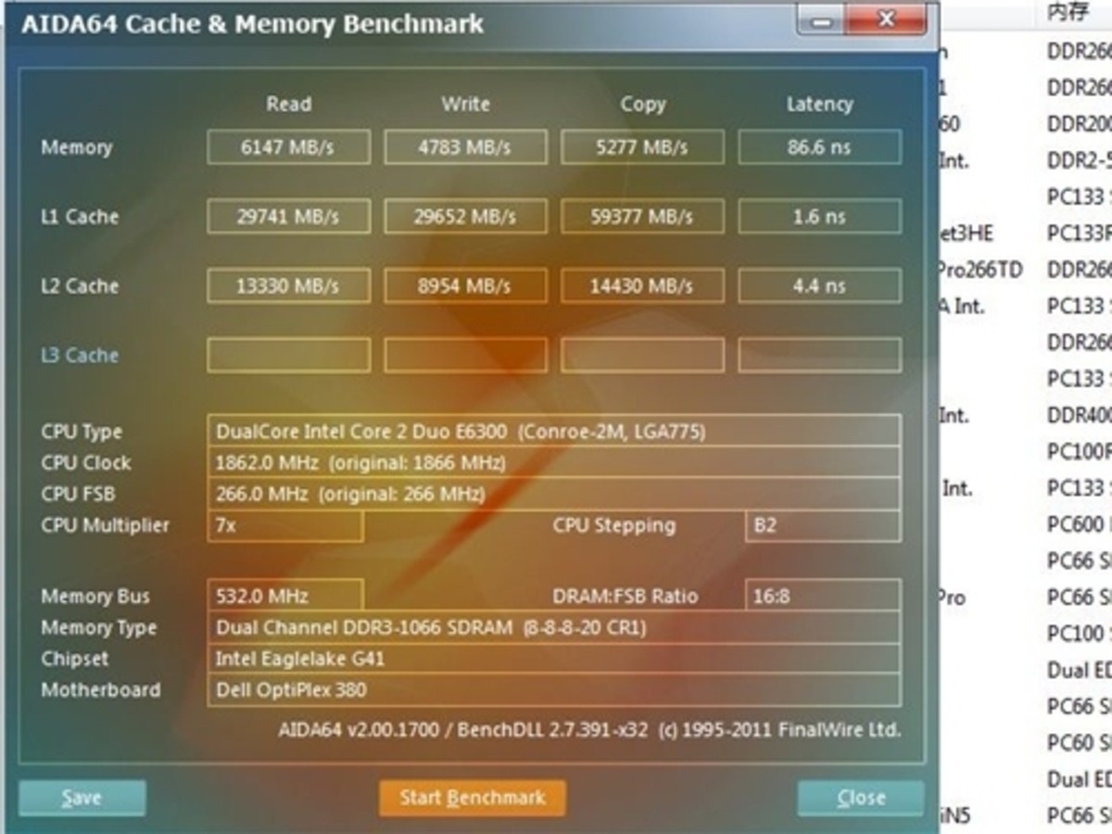Select the PC60 S row in background list
This screenshot has width=1112, height=834.
[1080, 742]
